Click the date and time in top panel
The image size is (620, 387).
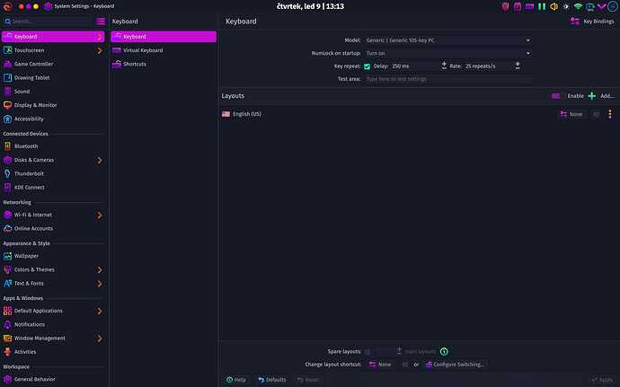click(310, 6)
